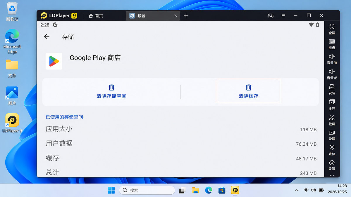This screenshot has width=351, height=197.
Task: Open a new tab with plus icon
Action: 186,16
